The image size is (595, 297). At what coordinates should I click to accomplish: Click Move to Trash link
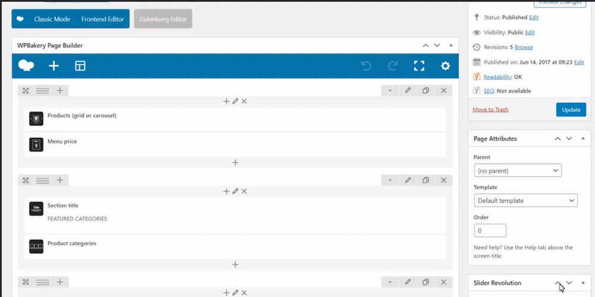coord(490,109)
